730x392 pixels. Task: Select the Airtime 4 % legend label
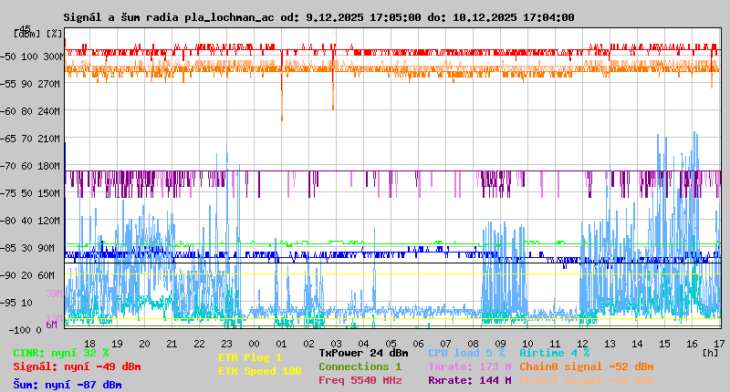554,353
